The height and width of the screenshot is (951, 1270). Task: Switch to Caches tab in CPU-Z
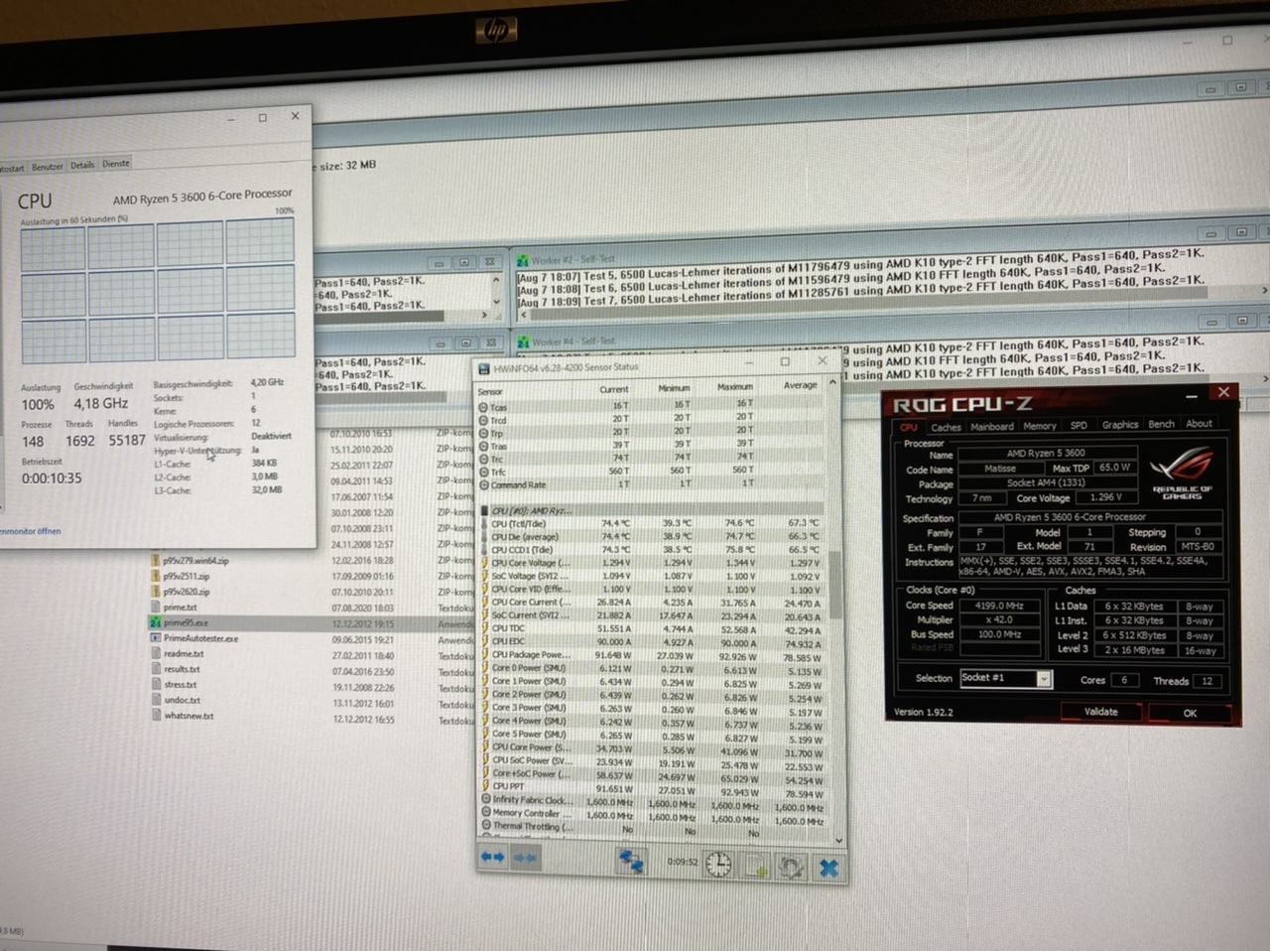(946, 427)
